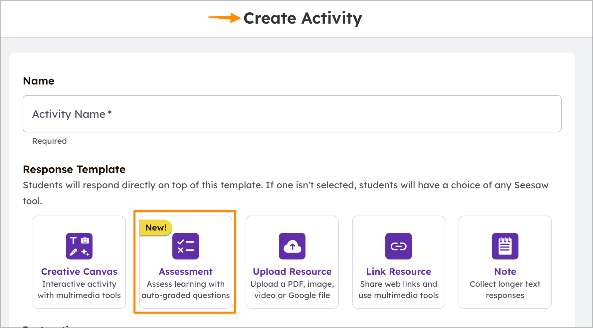
Task: Click the Assessment label text
Action: [185, 271]
